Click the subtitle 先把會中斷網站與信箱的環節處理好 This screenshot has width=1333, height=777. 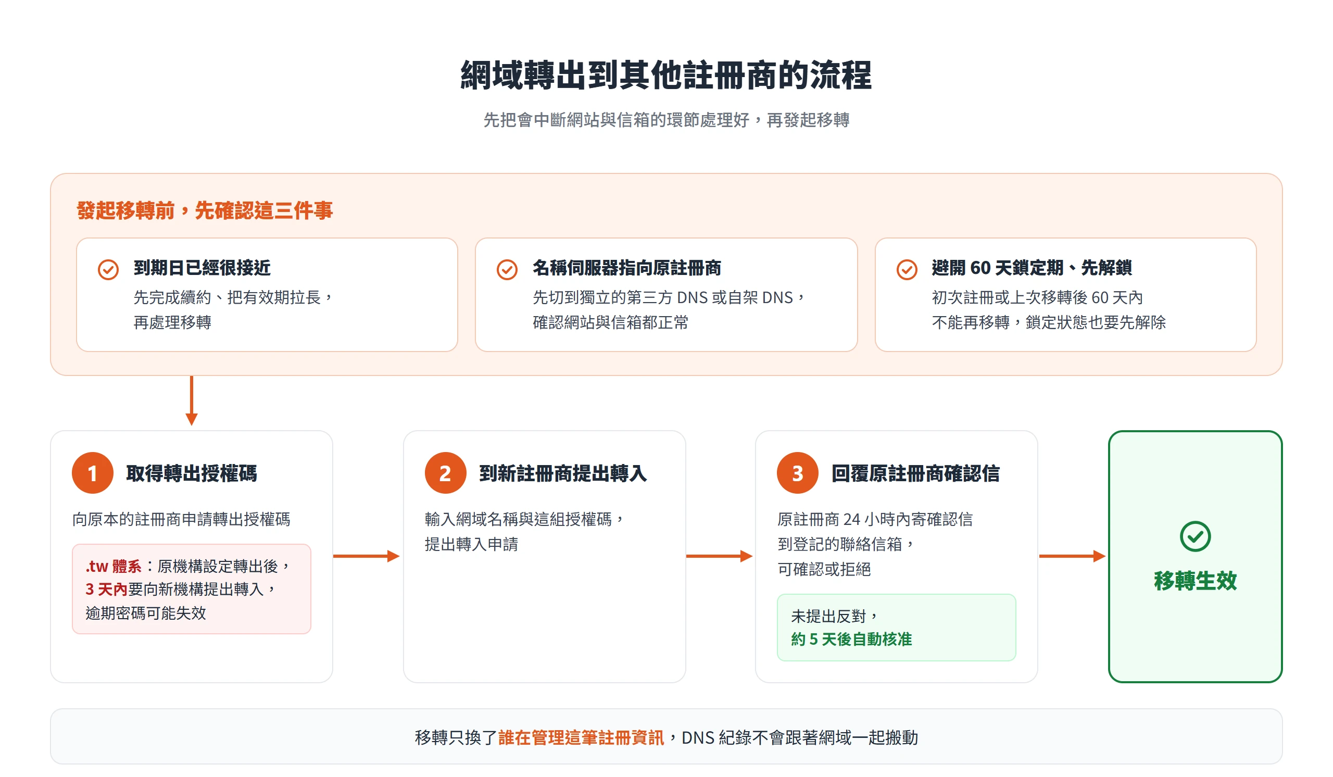pyautogui.click(x=617, y=120)
